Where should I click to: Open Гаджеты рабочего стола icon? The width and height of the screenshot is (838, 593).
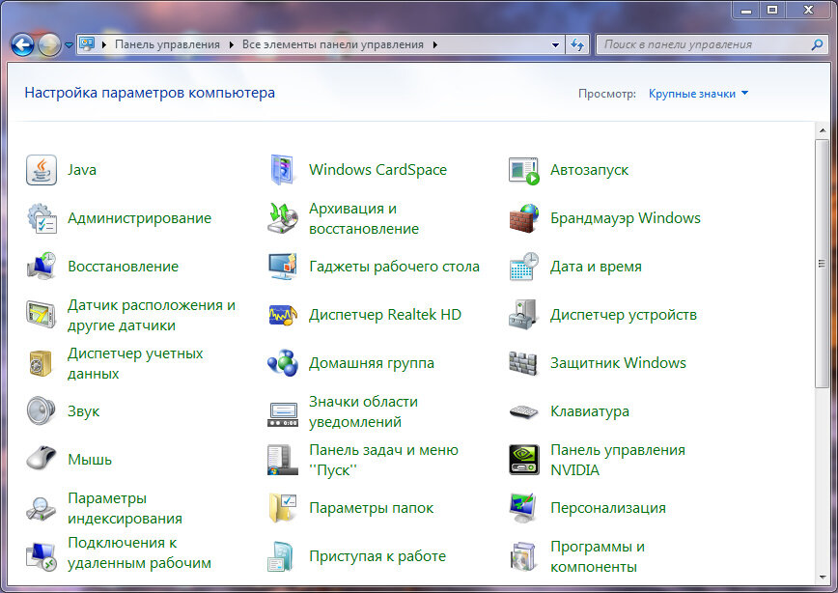pos(282,267)
